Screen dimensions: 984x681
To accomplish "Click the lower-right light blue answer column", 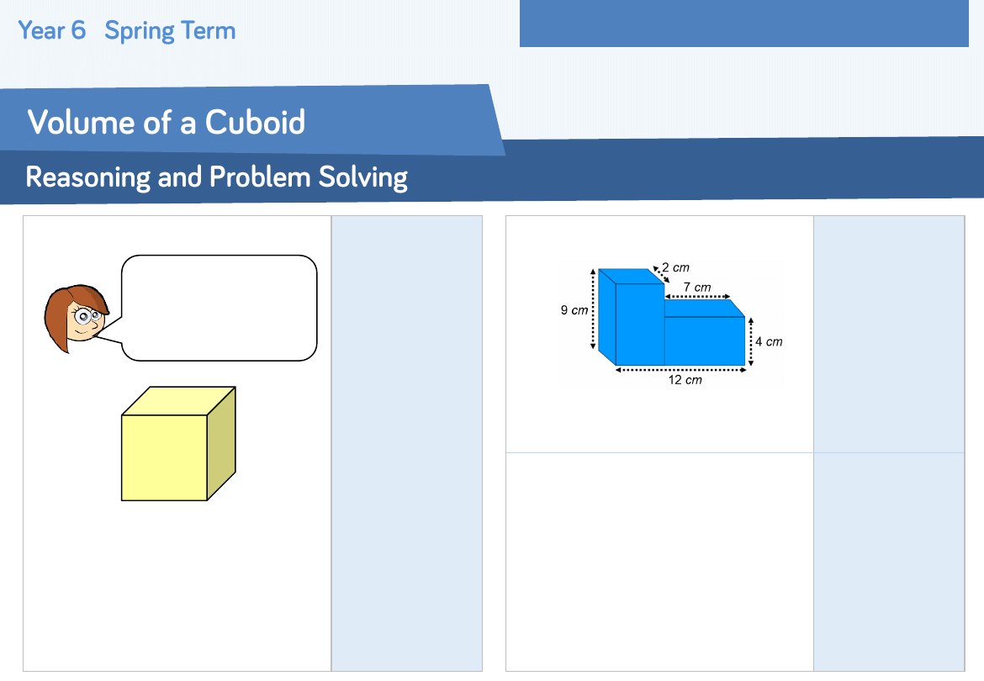I will click(888, 562).
